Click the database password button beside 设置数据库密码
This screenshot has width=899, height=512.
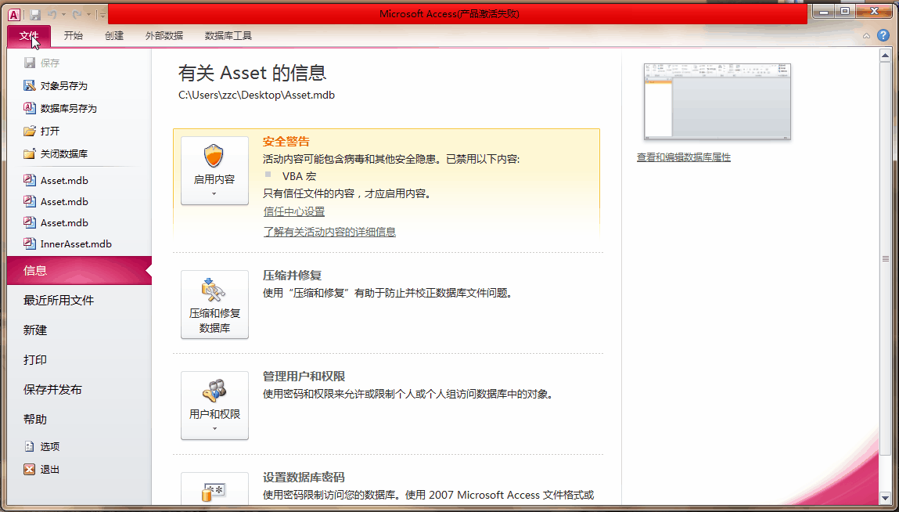pos(214,489)
